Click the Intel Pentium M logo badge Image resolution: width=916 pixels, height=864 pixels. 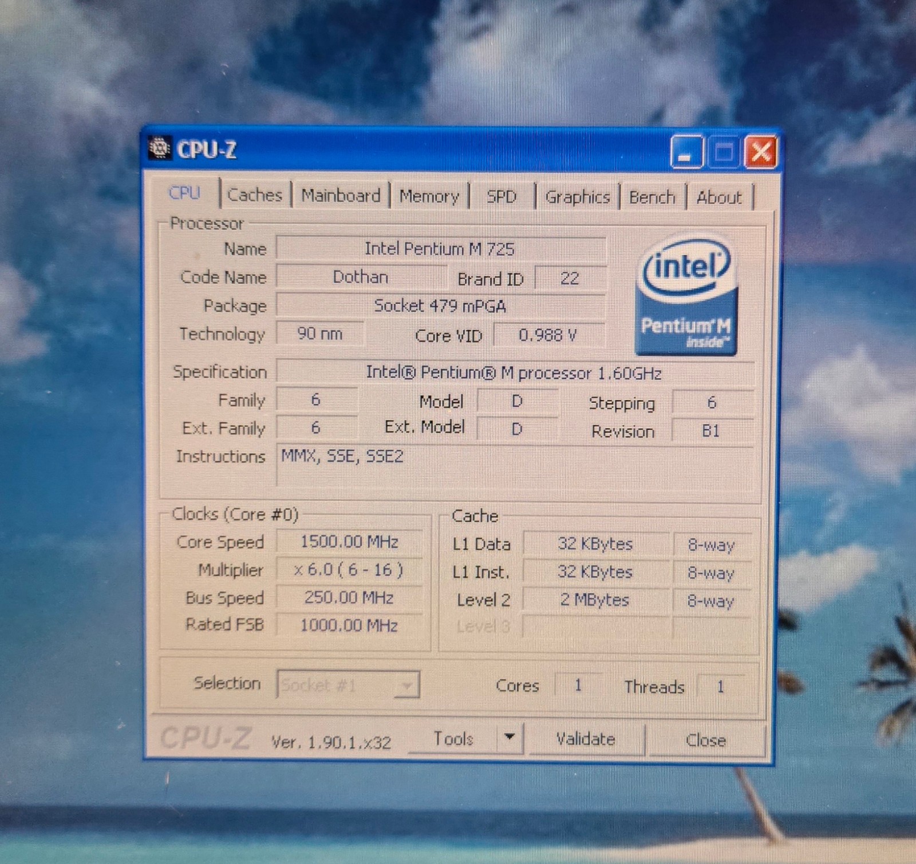(686, 295)
